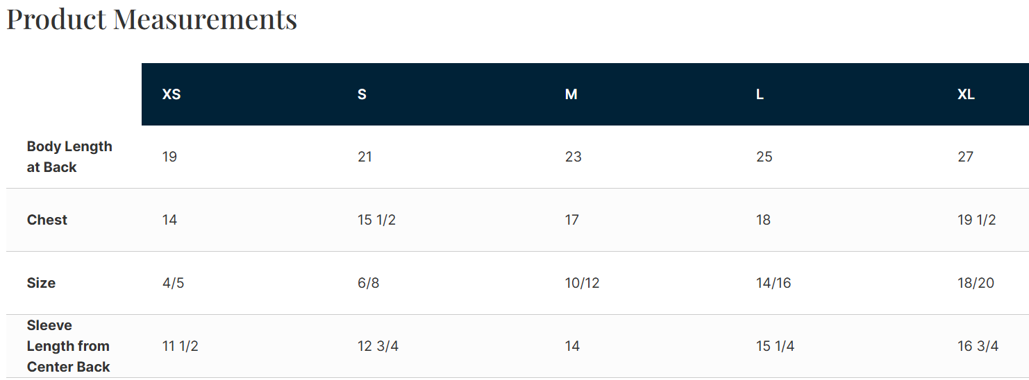Click the Body Length at Back row label
Image resolution: width=1029 pixels, height=380 pixels.
[69, 157]
